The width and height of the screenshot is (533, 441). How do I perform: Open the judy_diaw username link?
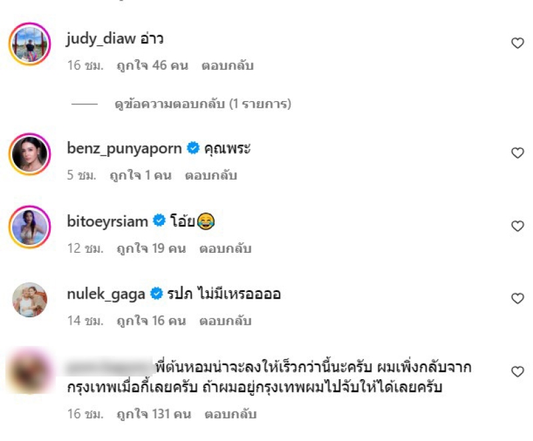(101, 39)
